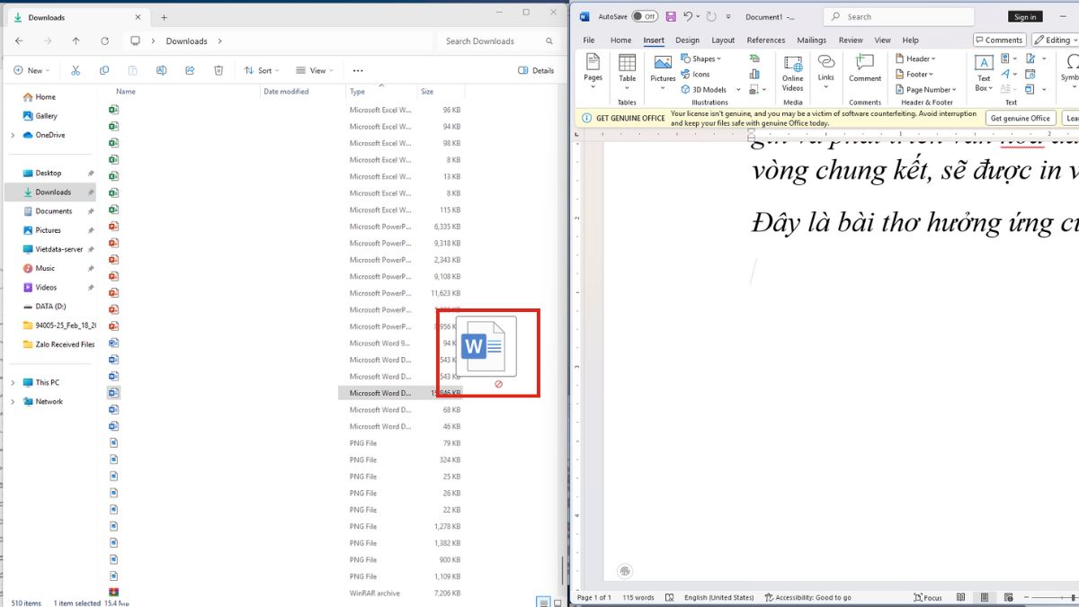
Task: Open the Design ribbon tab
Action: 687,40
